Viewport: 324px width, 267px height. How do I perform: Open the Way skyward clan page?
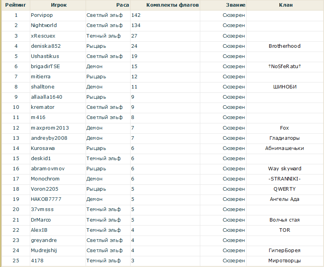pyautogui.click(x=284, y=169)
